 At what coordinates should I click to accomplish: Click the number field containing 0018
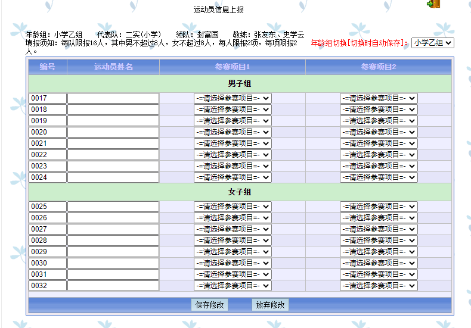48,110
